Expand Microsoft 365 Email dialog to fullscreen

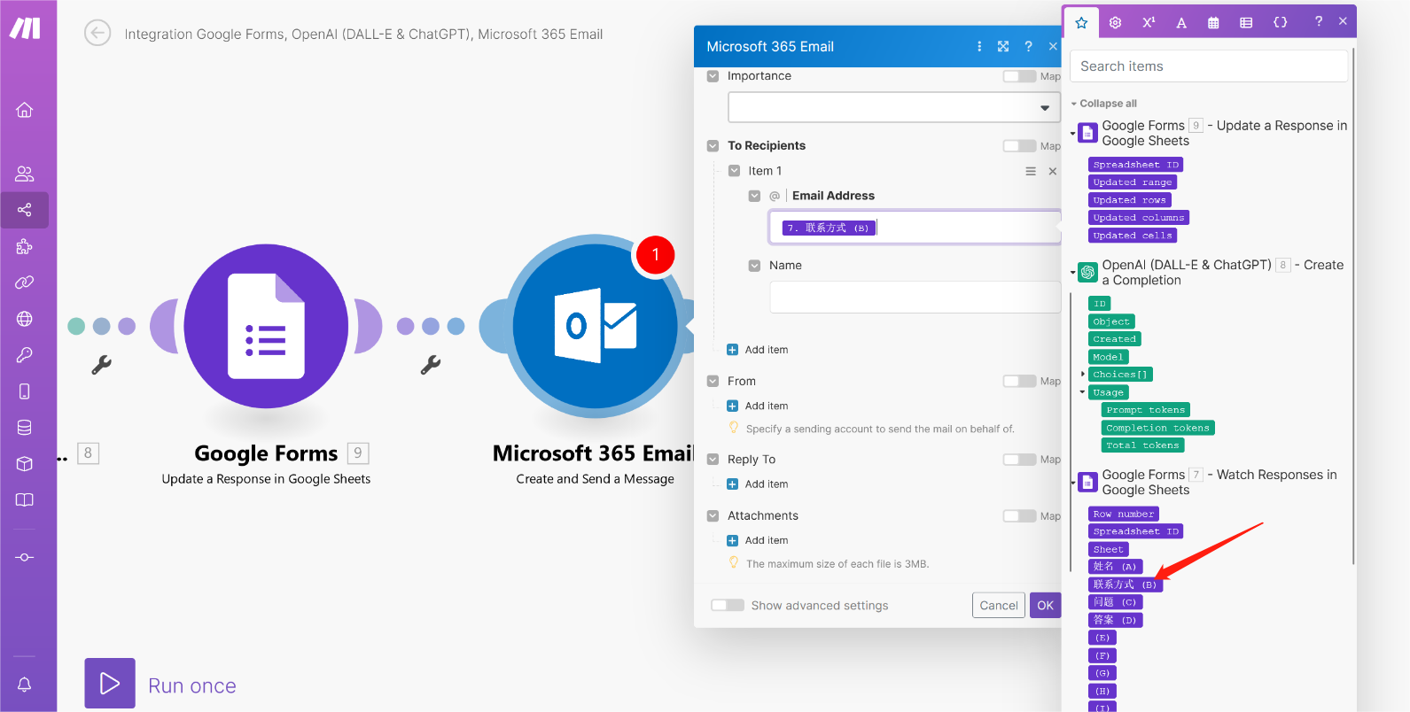click(x=1003, y=47)
